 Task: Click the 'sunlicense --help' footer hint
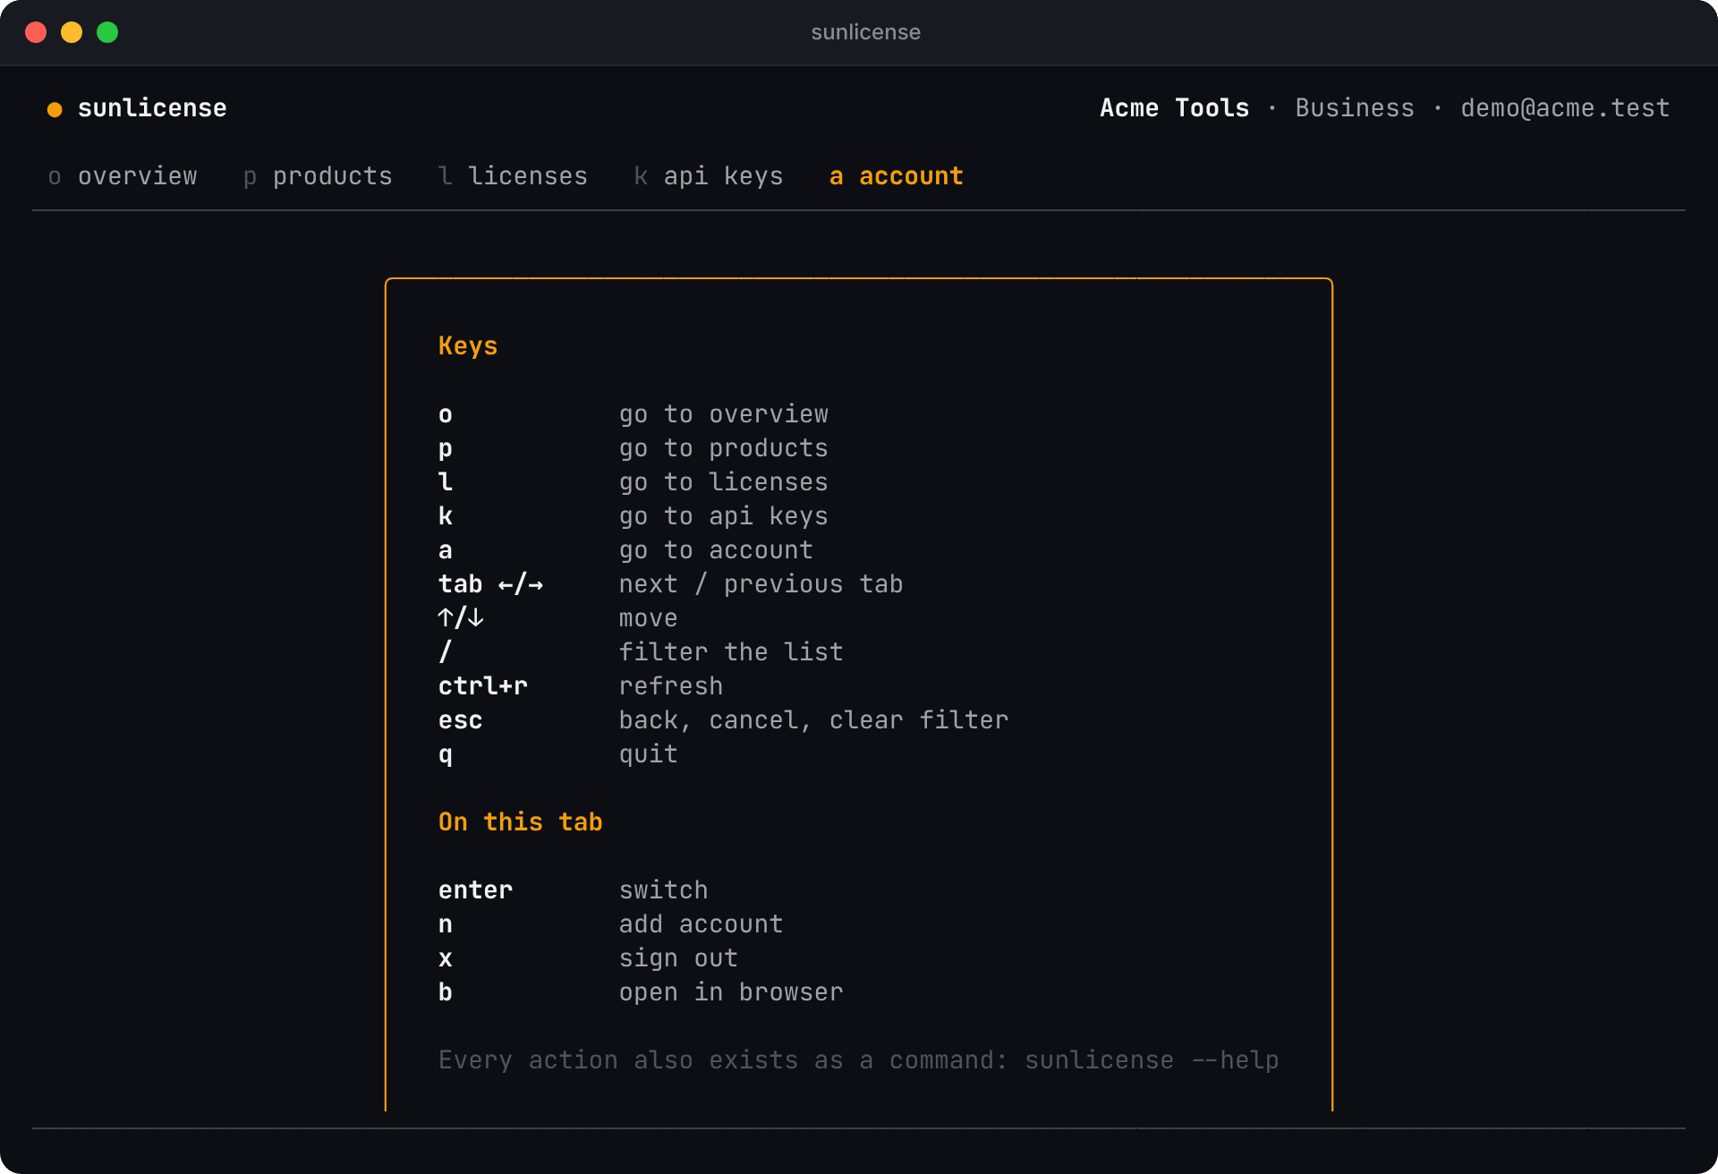coord(1152,1060)
